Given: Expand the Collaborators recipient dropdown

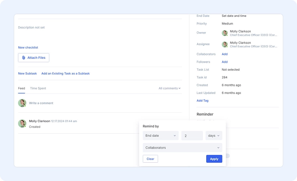Looking at the screenshot, I should tap(182, 147).
